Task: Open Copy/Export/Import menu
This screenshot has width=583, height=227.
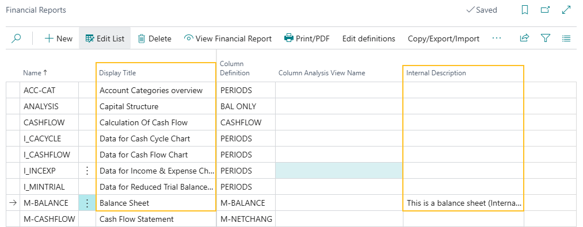Action: (x=444, y=39)
